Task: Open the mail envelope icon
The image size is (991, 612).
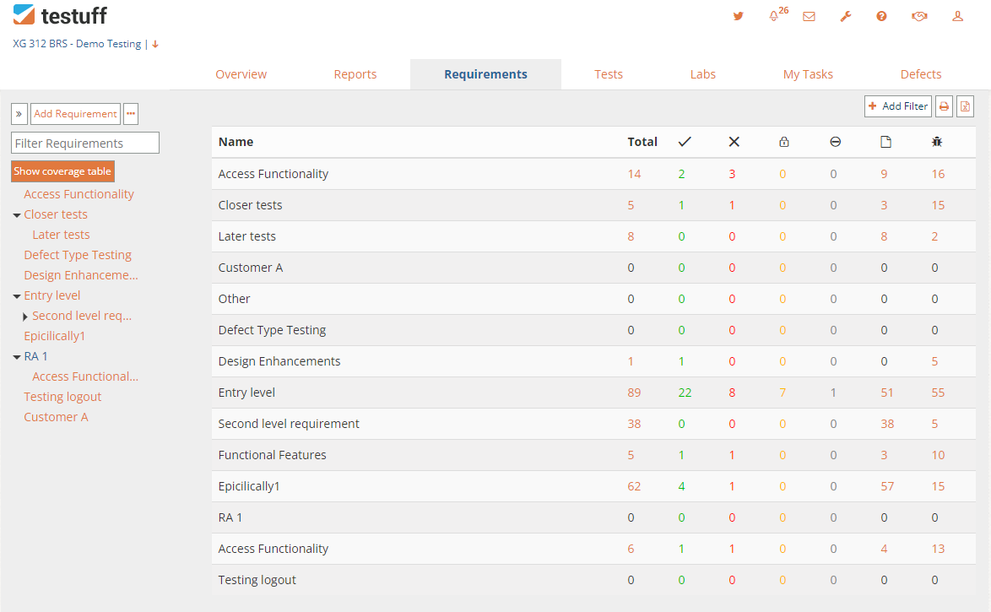Action: 809,16
